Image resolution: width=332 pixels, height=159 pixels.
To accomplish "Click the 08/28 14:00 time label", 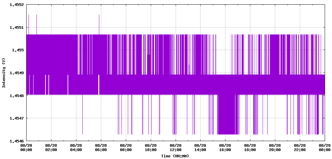I will tap(200, 148).
